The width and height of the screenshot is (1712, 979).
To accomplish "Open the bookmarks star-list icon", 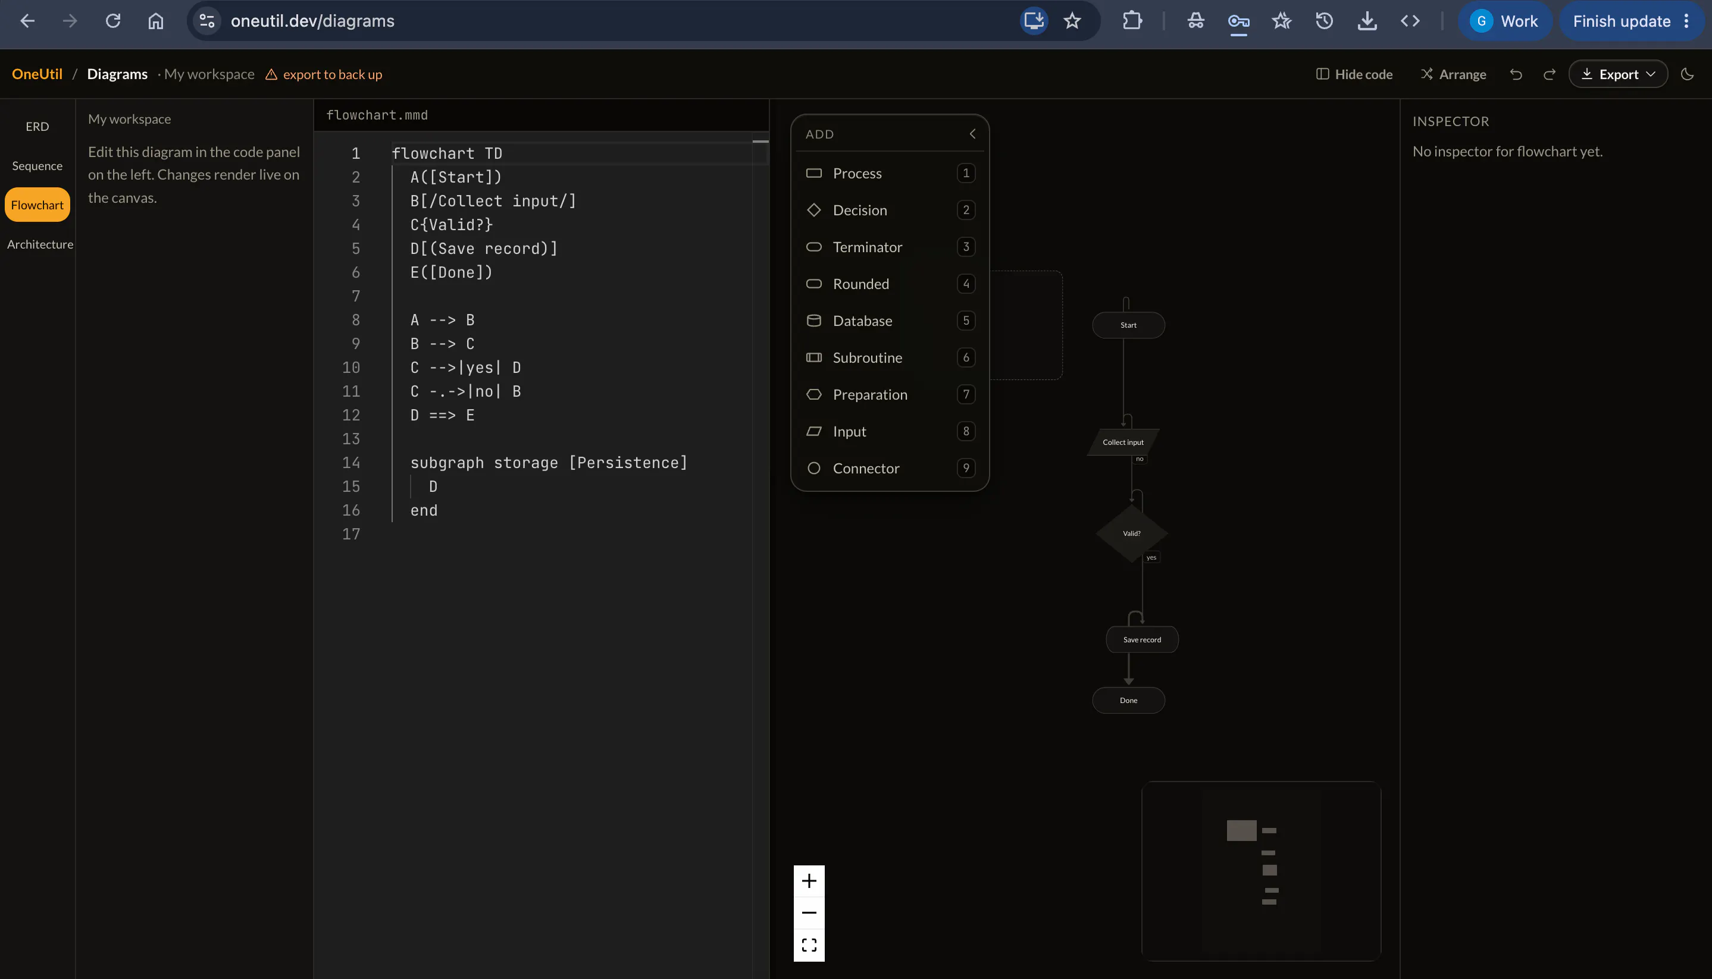I will click(1282, 21).
